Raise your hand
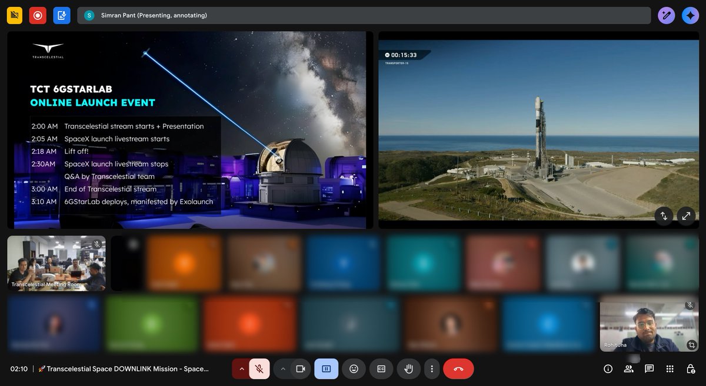Image resolution: width=706 pixels, height=386 pixels. pos(408,369)
